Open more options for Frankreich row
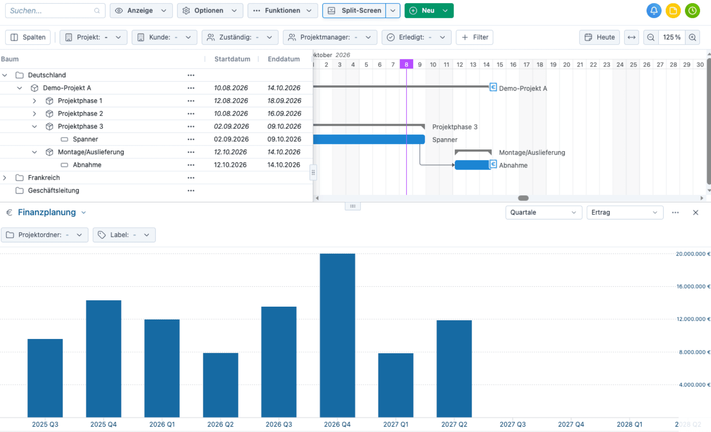711x432 pixels. (x=191, y=178)
